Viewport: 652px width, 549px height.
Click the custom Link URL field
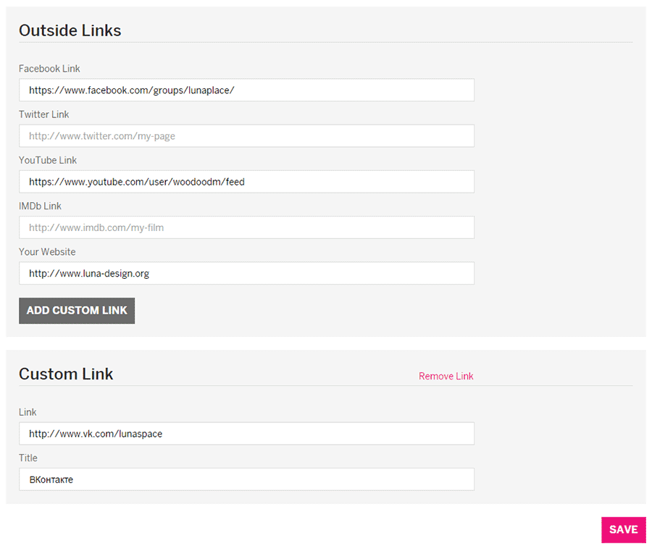(246, 433)
